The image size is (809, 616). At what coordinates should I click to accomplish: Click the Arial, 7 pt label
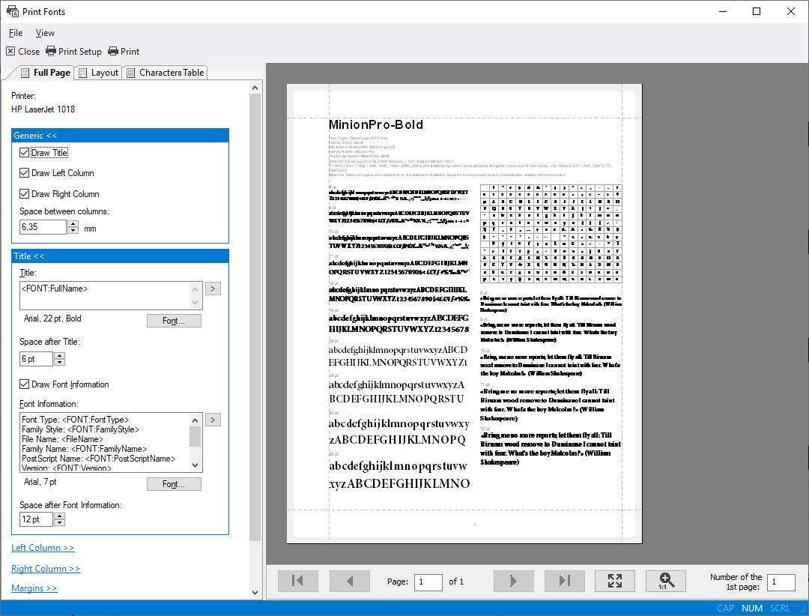[40, 482]
